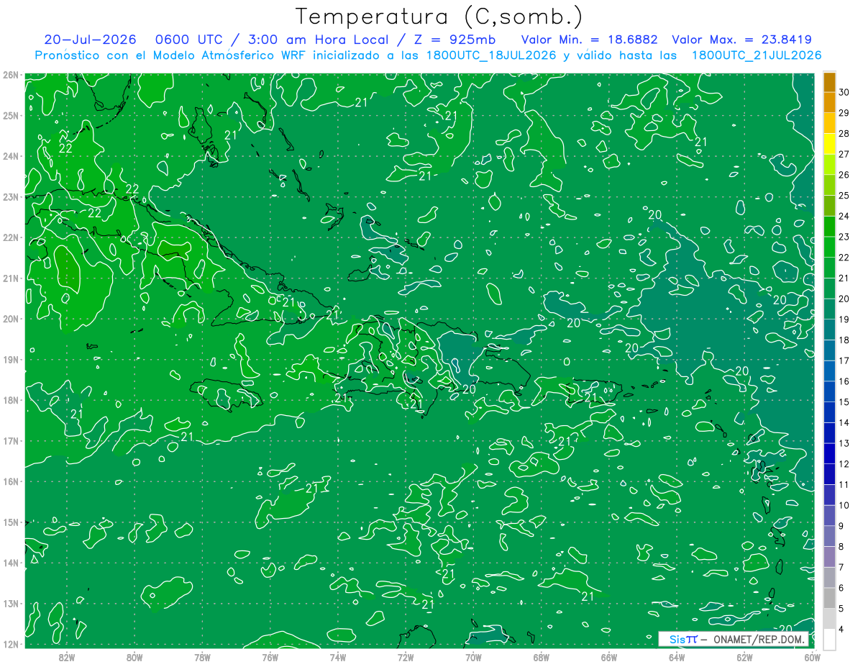Click the "25N" latitude axis label
Image resolution: width=863 pixels, height=667 pixels.
point(11,115)
